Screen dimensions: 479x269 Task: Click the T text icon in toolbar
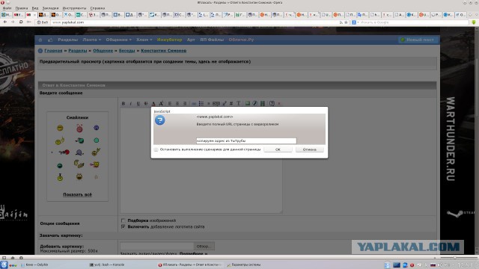point(239,103)
